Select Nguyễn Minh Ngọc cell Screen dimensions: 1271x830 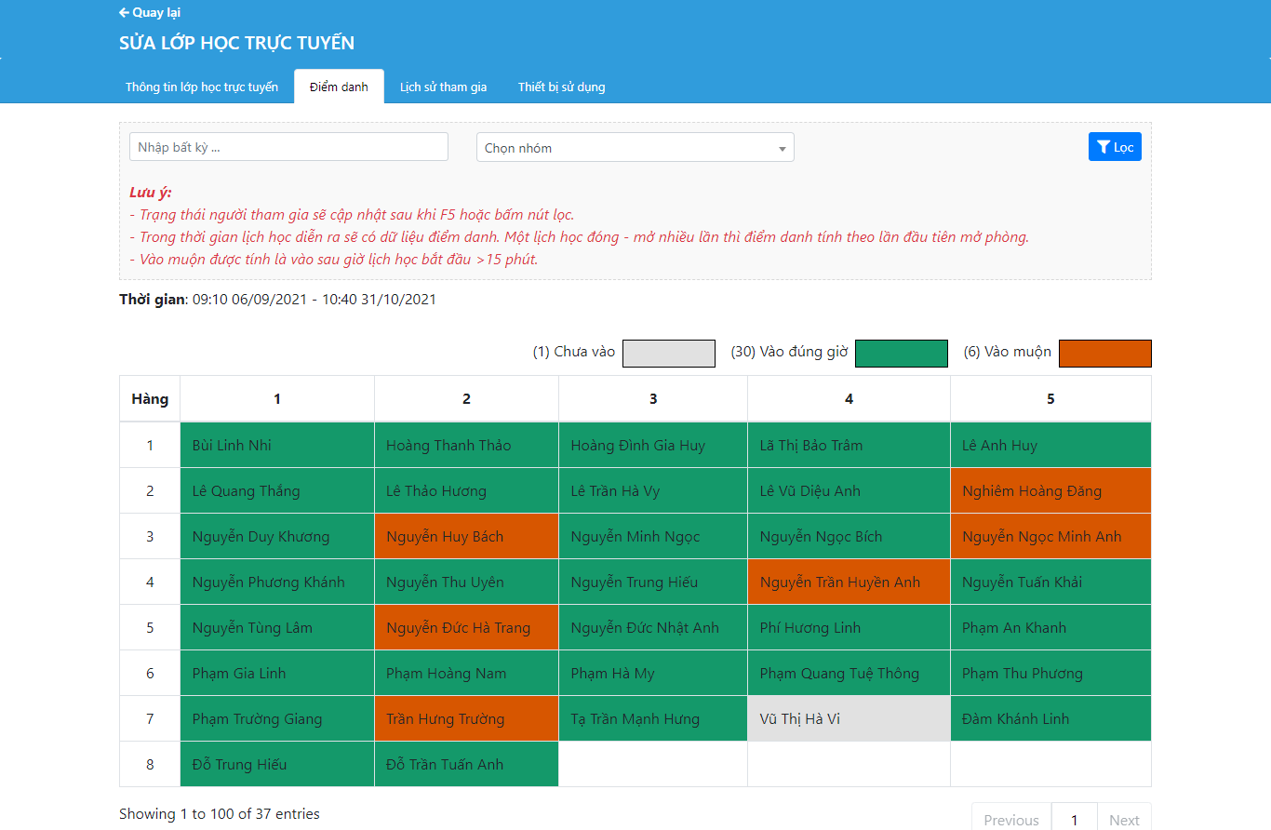[x=653, y=537]
